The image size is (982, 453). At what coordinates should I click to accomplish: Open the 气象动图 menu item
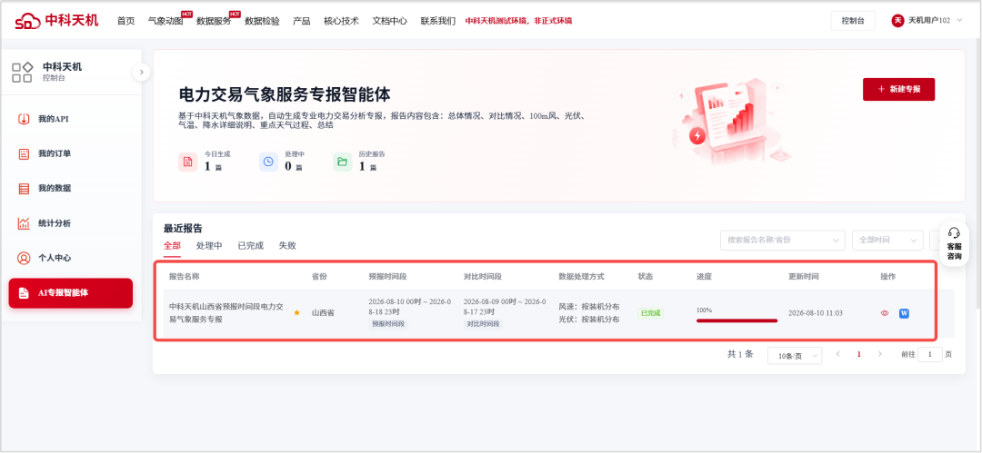tap(165, 21)
